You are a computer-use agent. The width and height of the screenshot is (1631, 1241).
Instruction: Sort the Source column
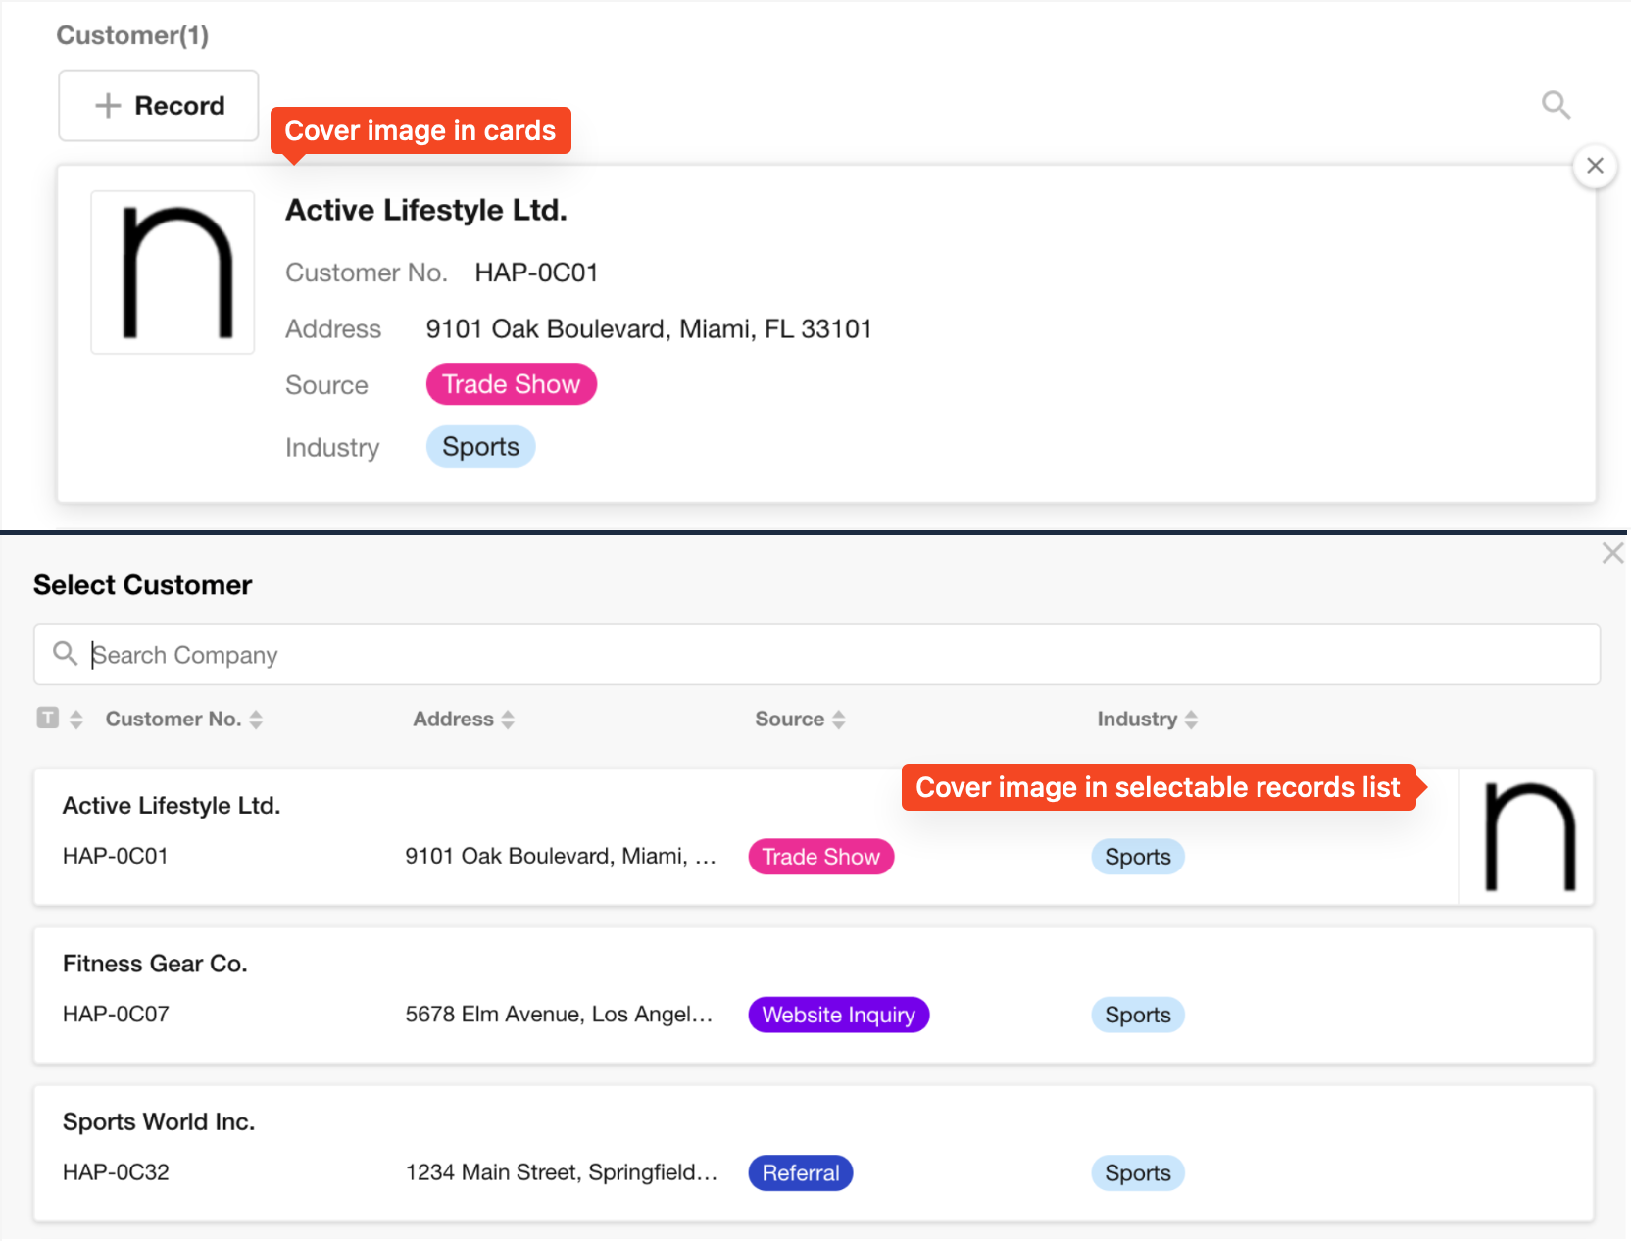pyautogui.click(x=839, y=720)
